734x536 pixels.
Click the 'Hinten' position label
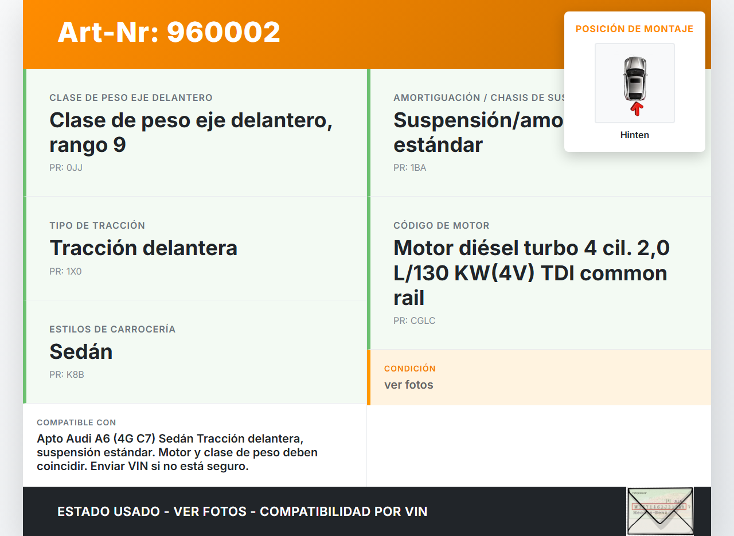coord(634,135)
